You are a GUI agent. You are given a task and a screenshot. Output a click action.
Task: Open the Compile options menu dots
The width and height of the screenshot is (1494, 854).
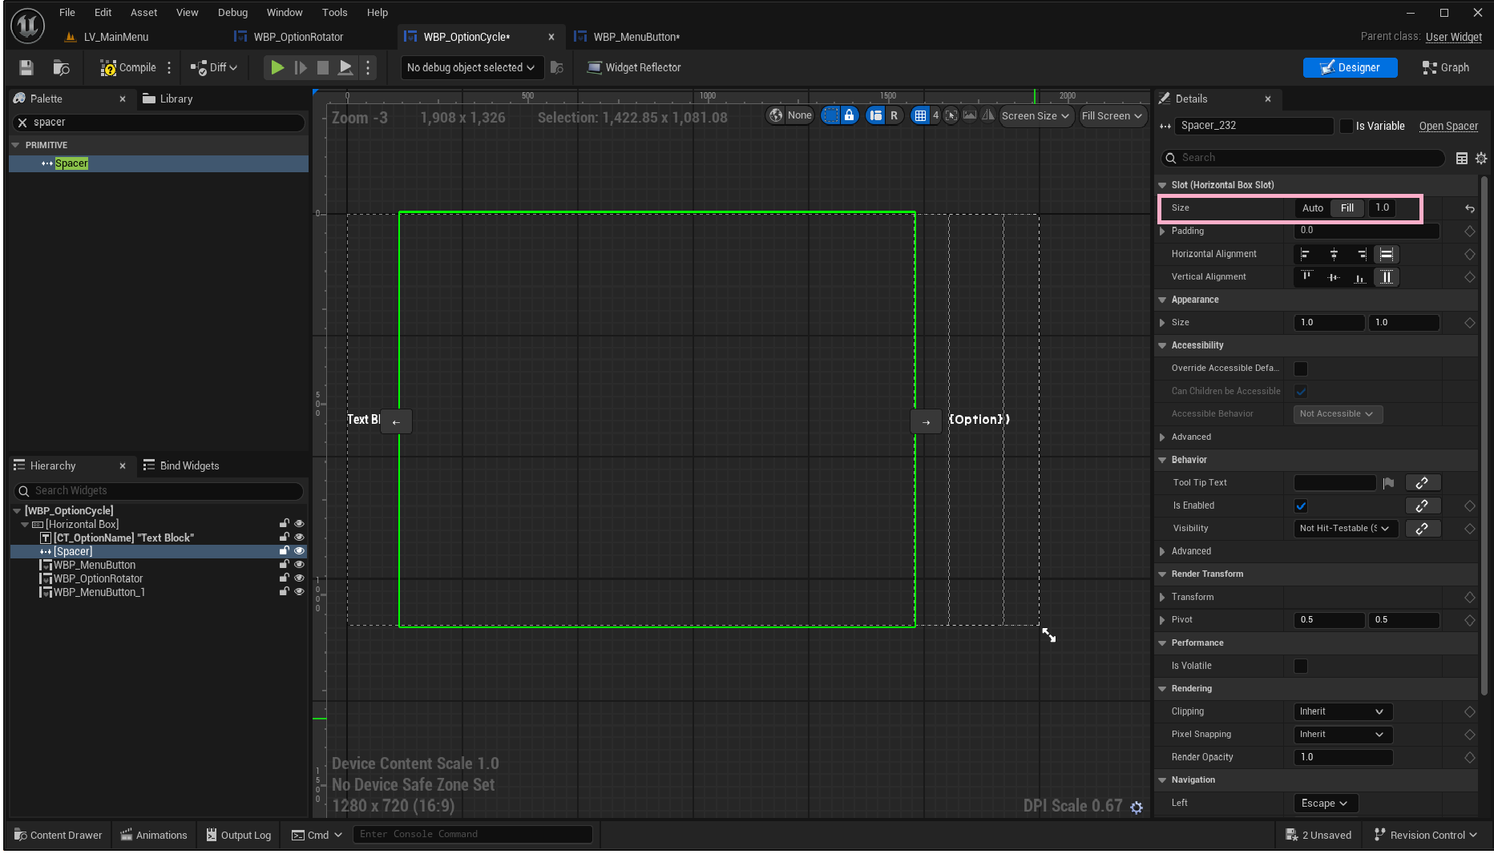tap(169, 68)
